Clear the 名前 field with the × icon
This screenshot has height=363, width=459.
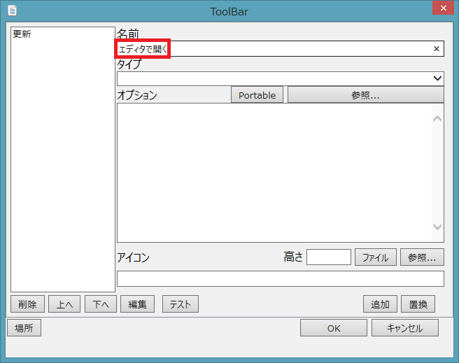click(x=437, y=49)
